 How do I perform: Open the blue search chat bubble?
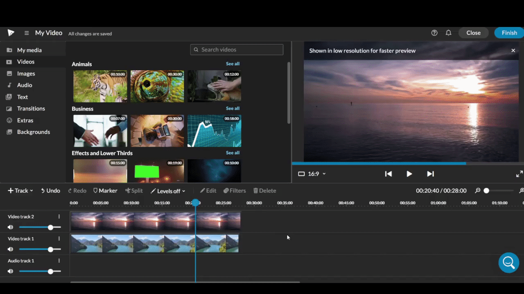pos(508,263)
